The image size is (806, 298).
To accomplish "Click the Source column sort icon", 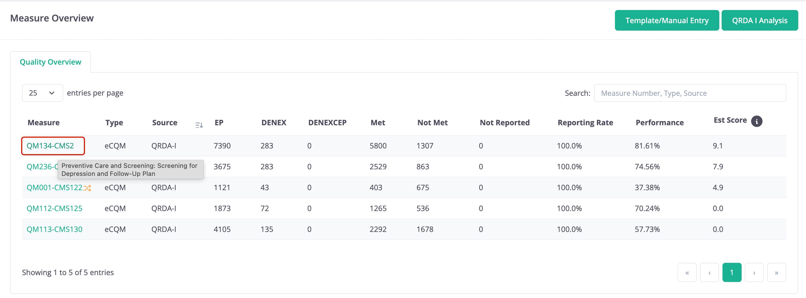I will (x=199, y=125).
